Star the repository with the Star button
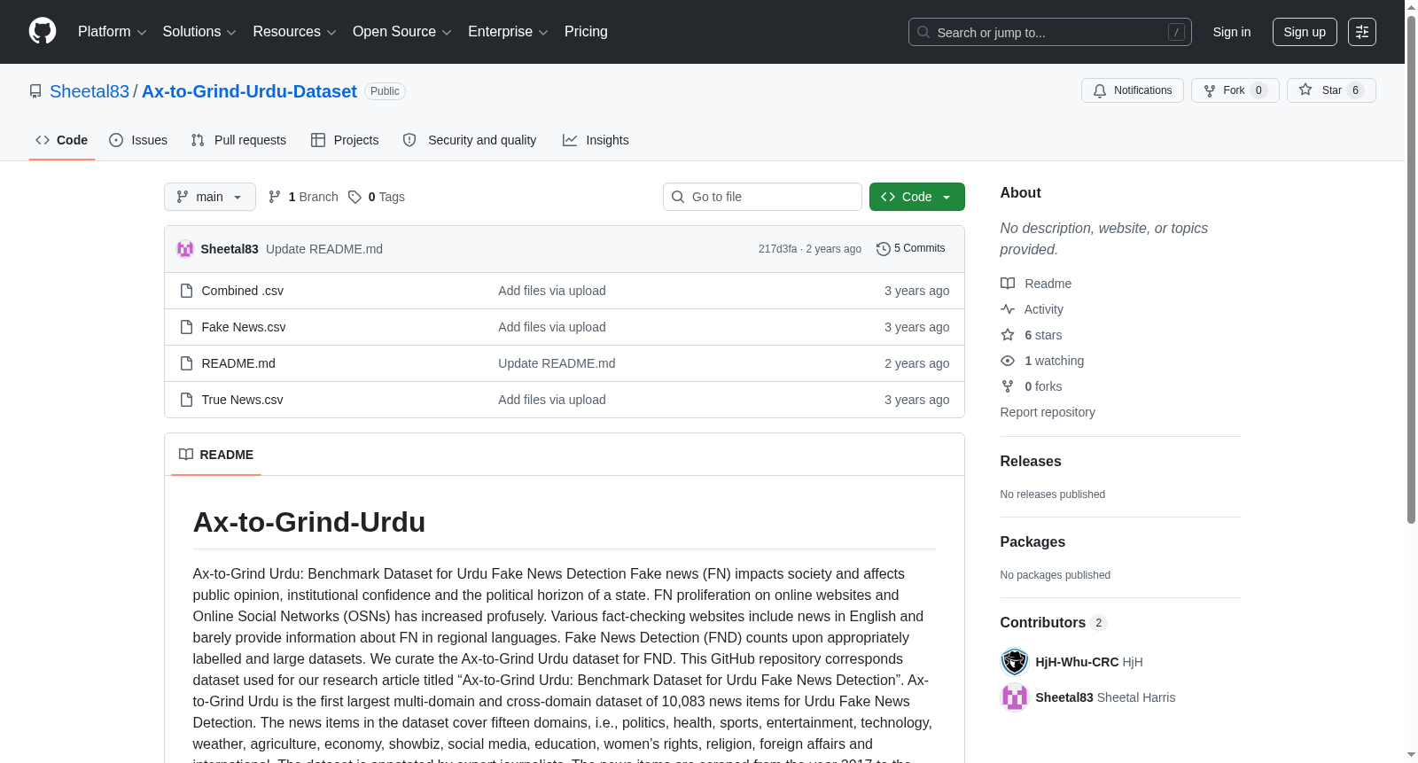Image resolution: width=1418 pixels, height=763 pixels. point(1331,90)
